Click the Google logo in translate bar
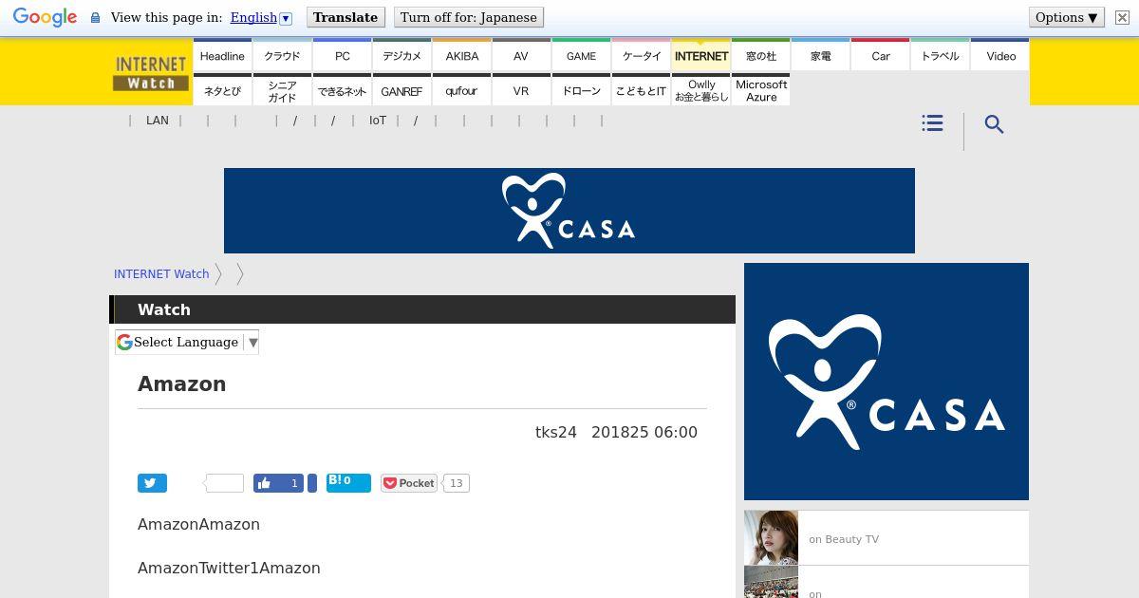 click(x=45, y=17)
